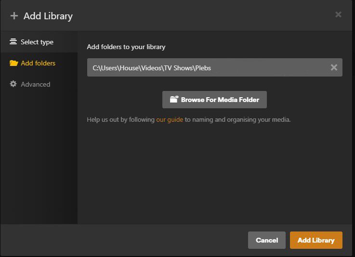This screenshot has width=355, height=257.
Task: Click the Add Library dialog title text
Action: point(48,16)
